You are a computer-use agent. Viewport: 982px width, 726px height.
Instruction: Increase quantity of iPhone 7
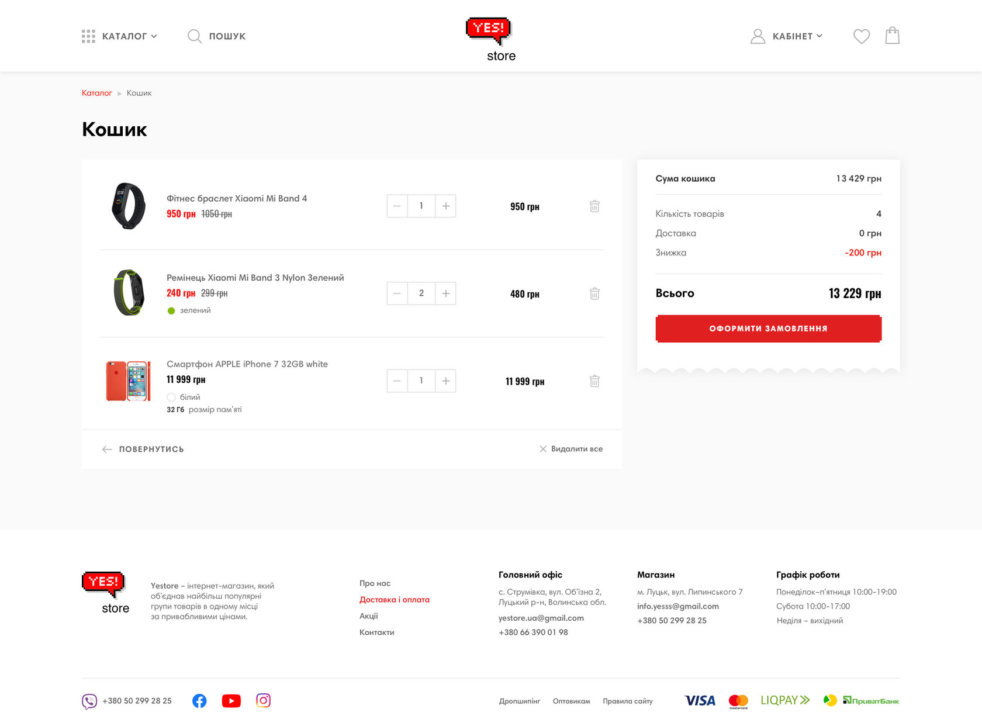pyautogui.click(x=445, y=381)
